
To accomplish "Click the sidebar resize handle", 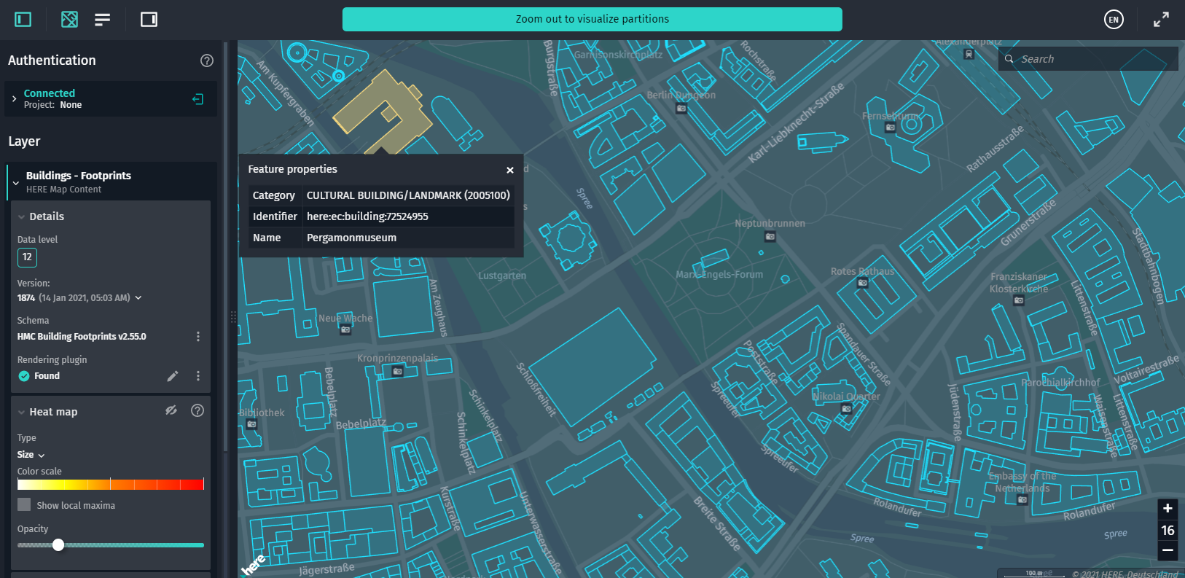I will [x=233, y=317].
